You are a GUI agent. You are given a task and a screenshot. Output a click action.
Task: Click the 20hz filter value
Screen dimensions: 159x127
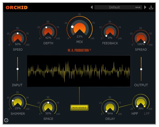[x=141, y=108]
